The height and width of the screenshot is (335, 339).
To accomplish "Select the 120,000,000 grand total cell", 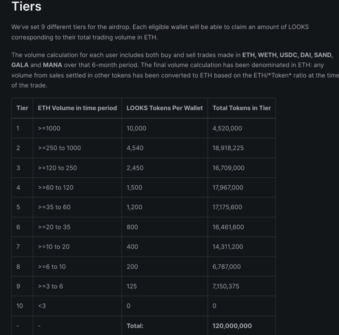I will (232, 326).
